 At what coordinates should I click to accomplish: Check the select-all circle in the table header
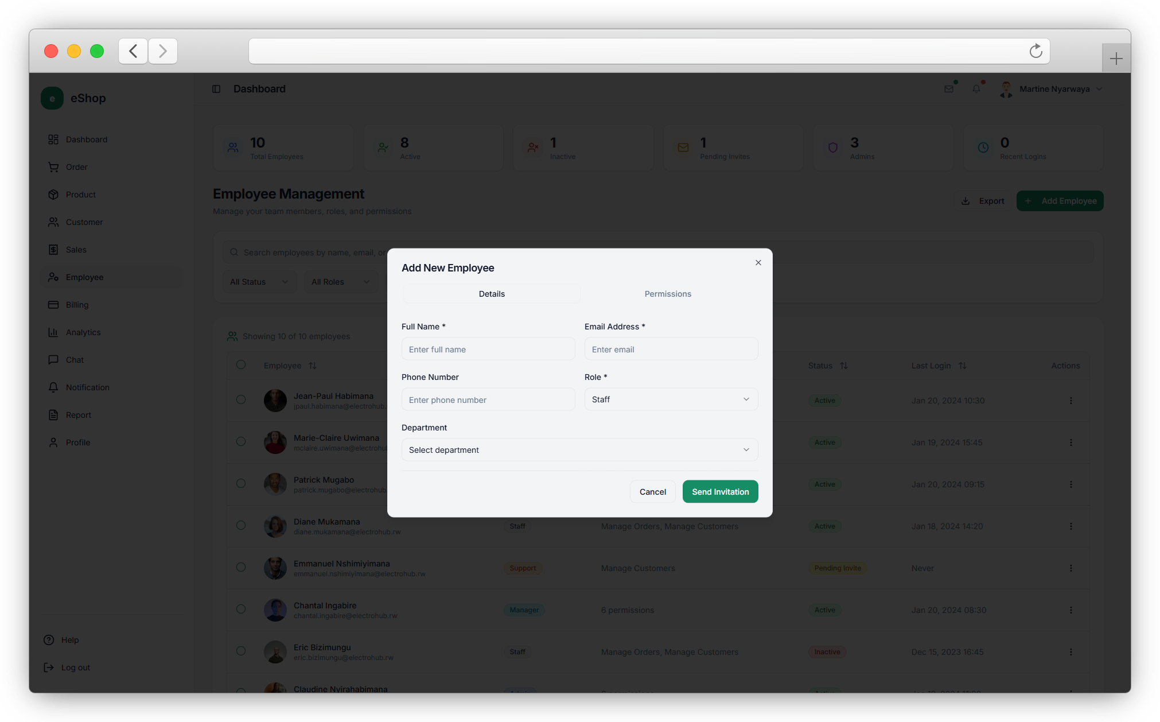click(240, 364)
